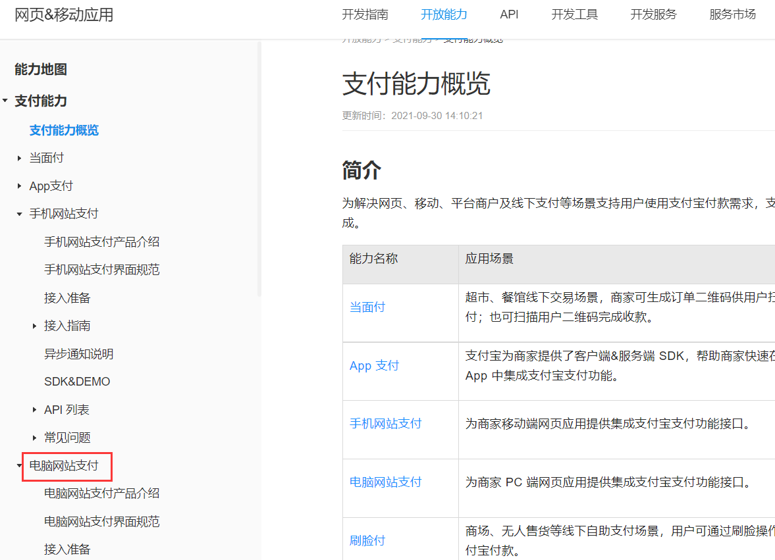The width and height of the screenshot is (775, 560).
Task: Open the 当面付 link in the table
Action: 367,307
